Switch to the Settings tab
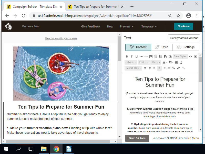205x154 pixels. point(186,47)
